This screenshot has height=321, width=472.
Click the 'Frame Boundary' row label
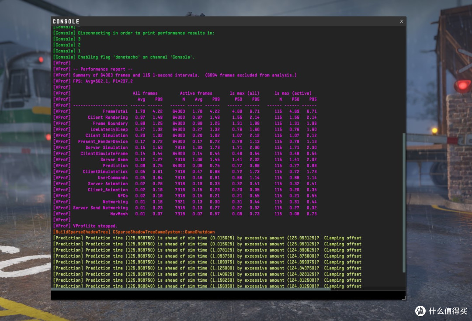coord(110,123)
